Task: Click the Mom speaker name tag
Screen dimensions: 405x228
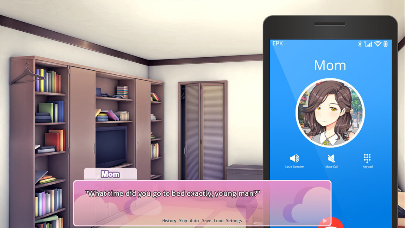Action: [x=110, y=174]
